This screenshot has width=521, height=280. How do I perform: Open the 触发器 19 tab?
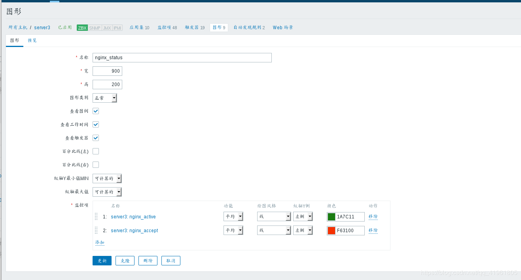click(x=195, y=28)
